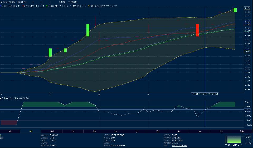Image resolution: width=253 pixels, height=148 pixels.
Task: Click the crosshair date label on time axis
Action: pyautogui.click(x=205, y=94)
